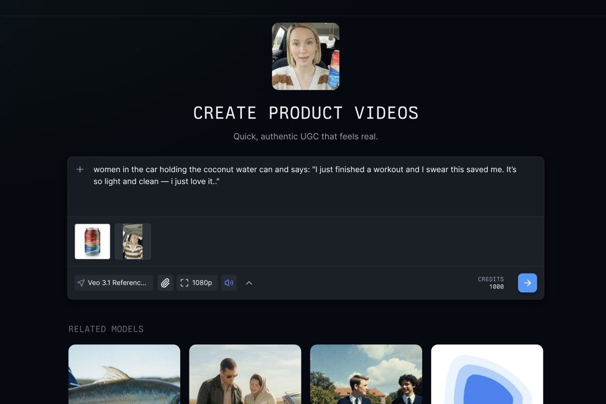Mute the audio with the speaker toggle
Viewport: 606px width, 404px height.
[x=229, y=283]
